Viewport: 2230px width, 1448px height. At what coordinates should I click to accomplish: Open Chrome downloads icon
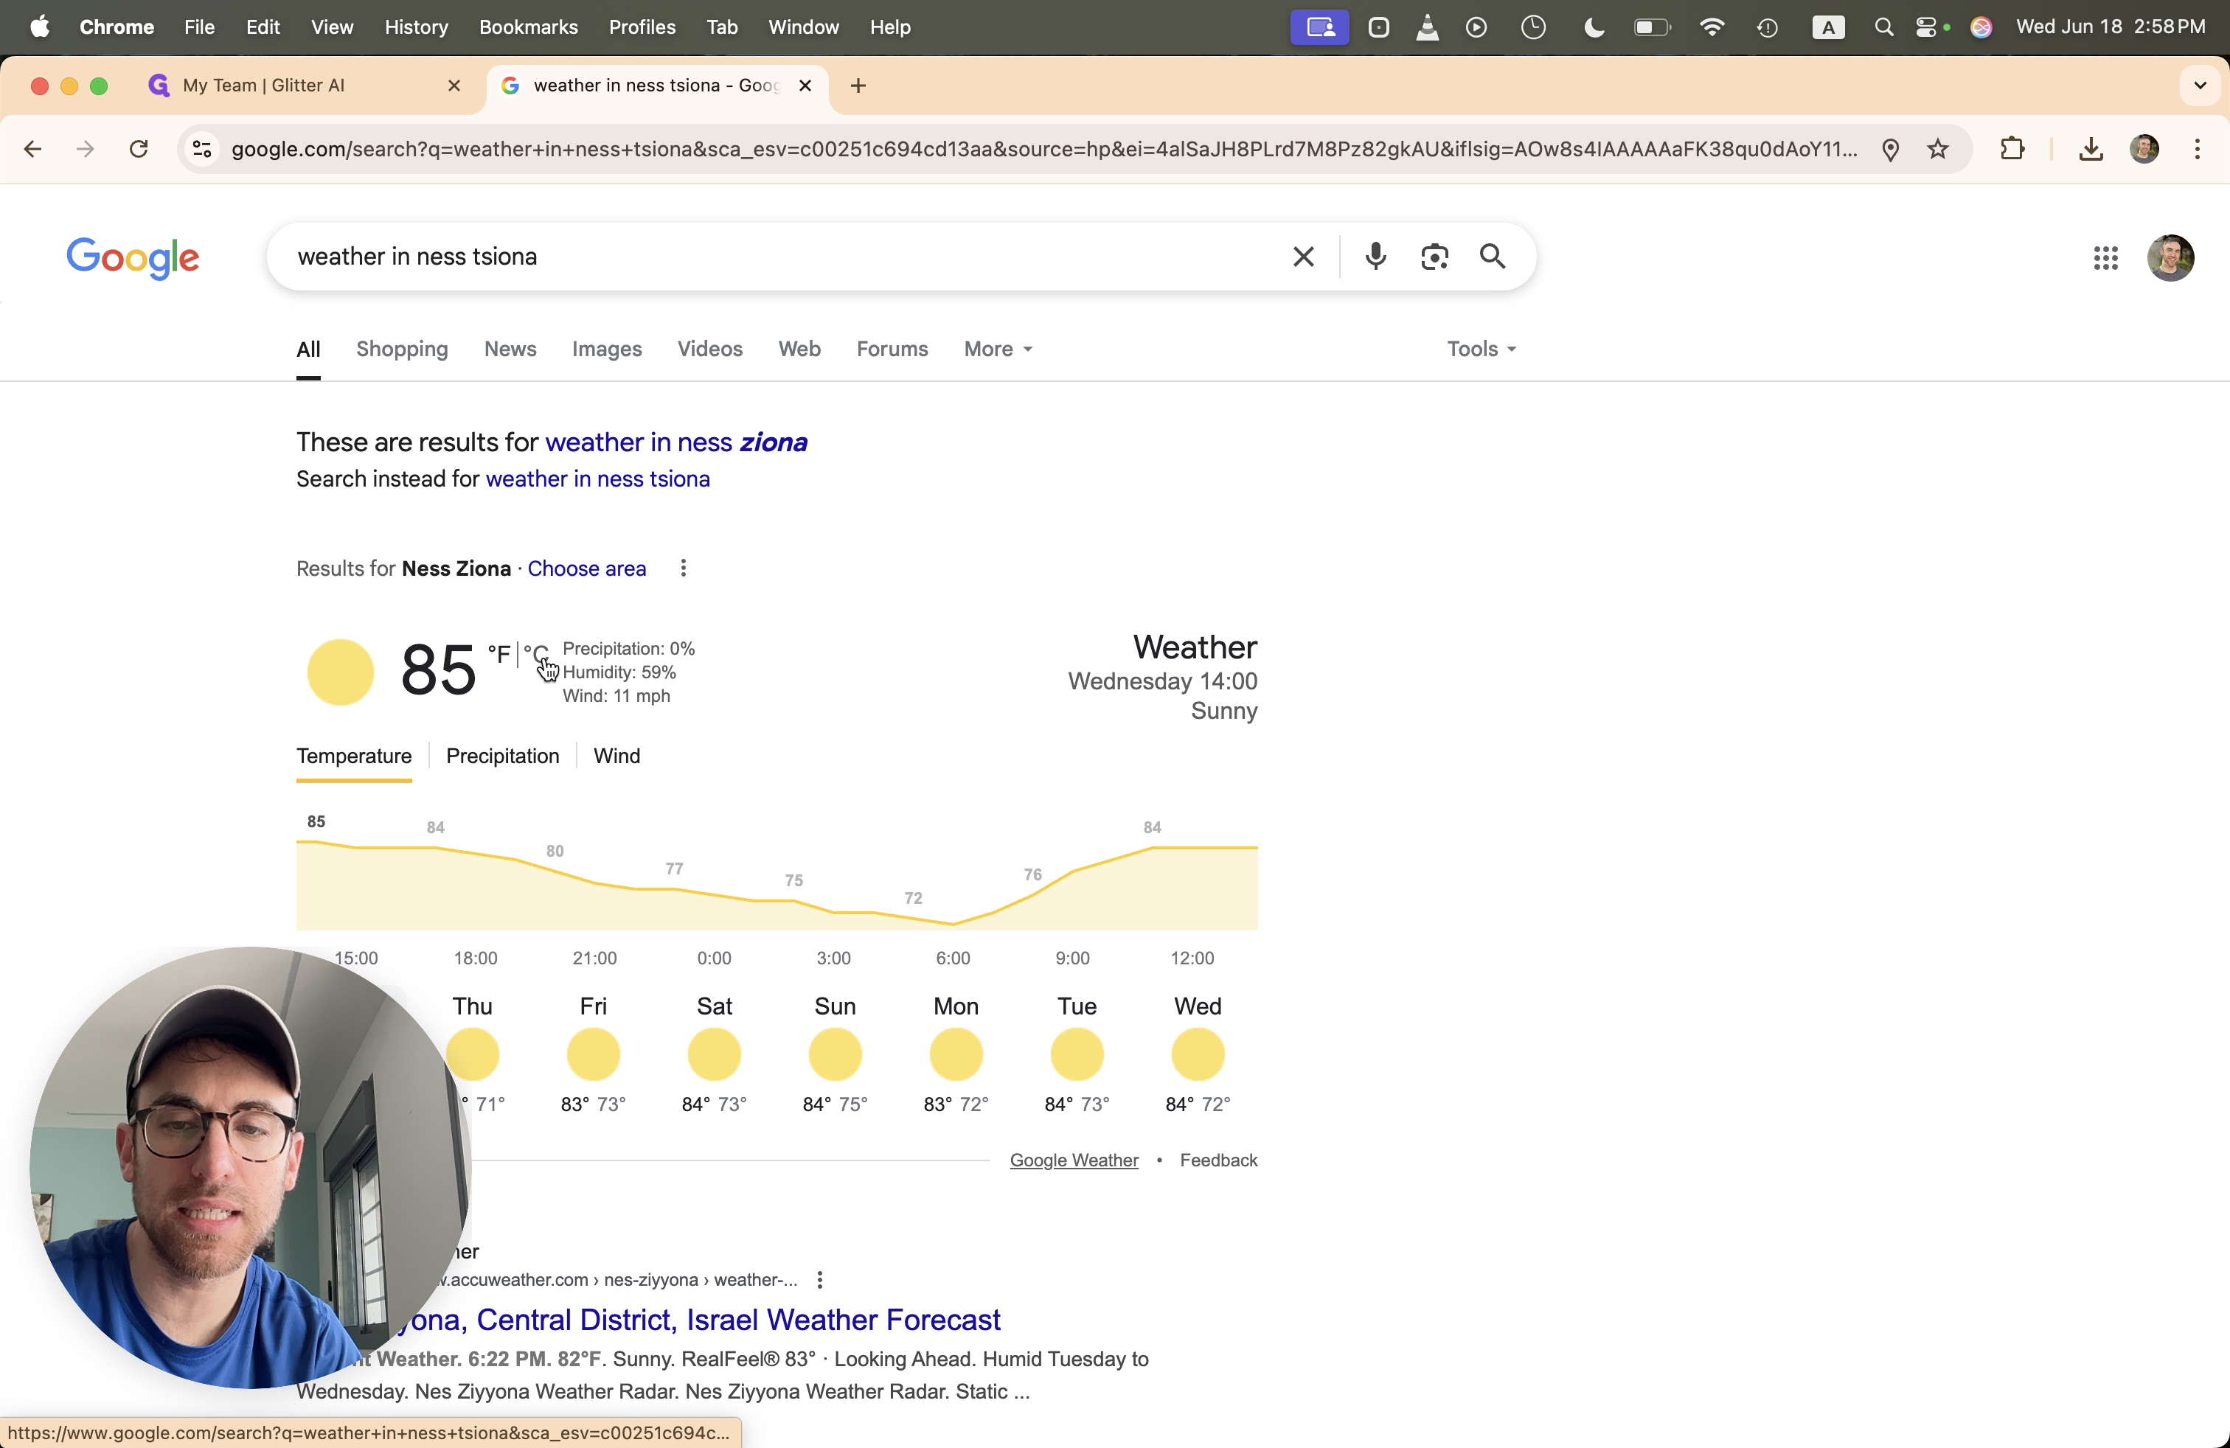pos(2091,149)
